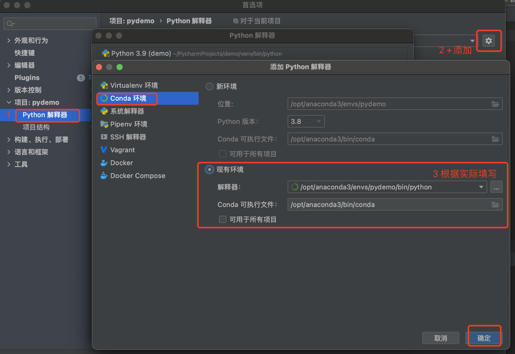Enable 可用于所有项目 under existing environment
The image size is (515, 354).
(222, 219)
